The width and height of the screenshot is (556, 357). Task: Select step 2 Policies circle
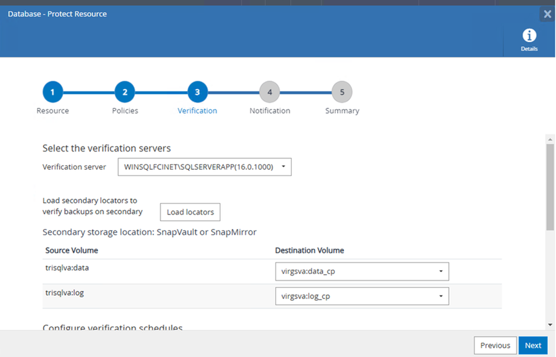[x=125, y=92]
